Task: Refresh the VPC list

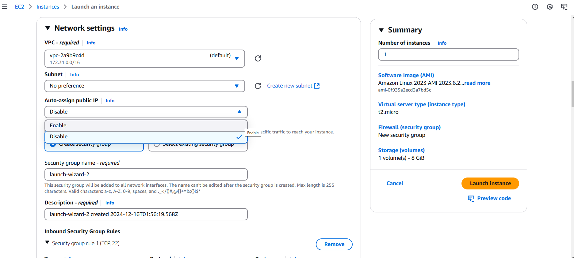Action: 258,58
